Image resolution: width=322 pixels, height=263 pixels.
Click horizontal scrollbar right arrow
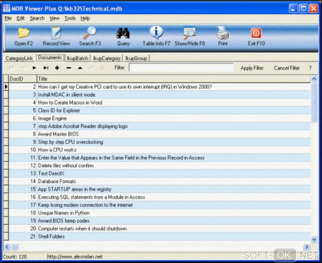point(307,247)
